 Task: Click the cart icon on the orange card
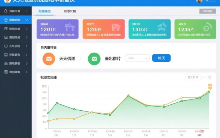116,27
